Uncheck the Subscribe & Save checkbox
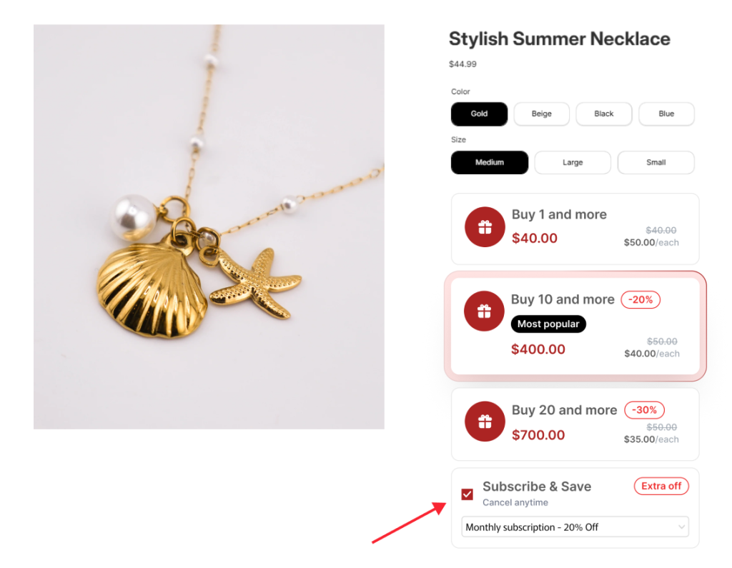Viewport: 732px width, 568px height. click(468, 494)
